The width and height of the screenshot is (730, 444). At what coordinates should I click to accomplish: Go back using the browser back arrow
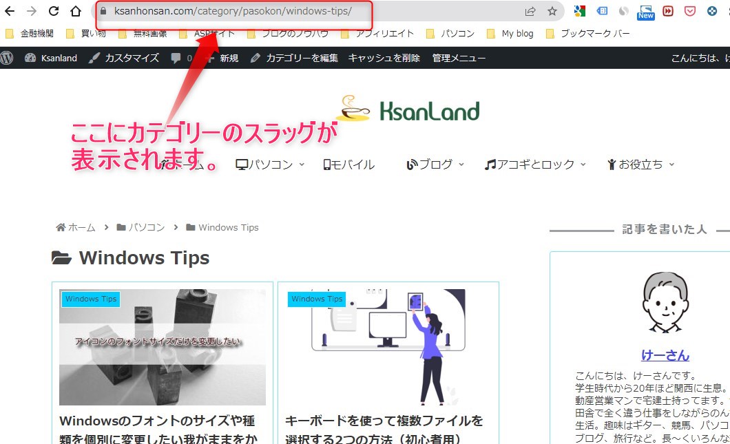(10, 11)
